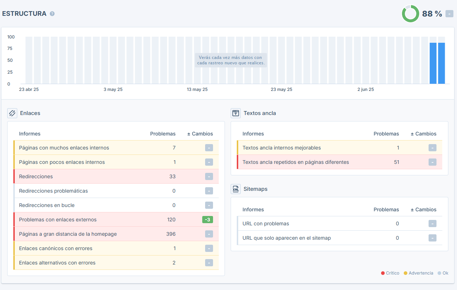Click the Textos ancla section icon
Image resolution: width=457 pixels, height=290 pixels.
coord(236,113)
